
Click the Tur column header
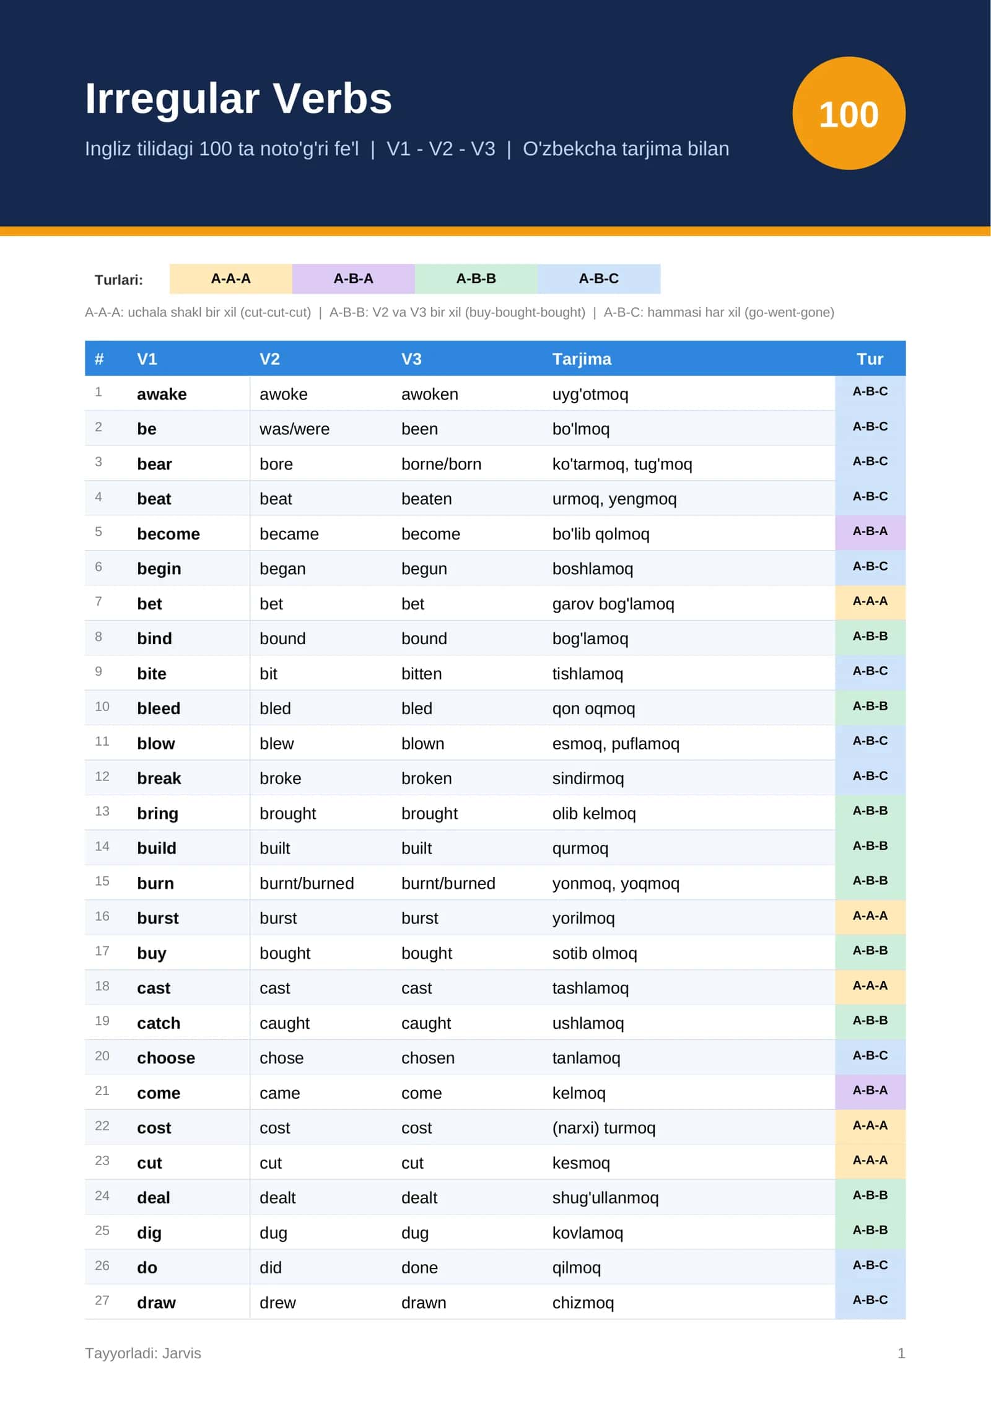click(x=870, y=359)
